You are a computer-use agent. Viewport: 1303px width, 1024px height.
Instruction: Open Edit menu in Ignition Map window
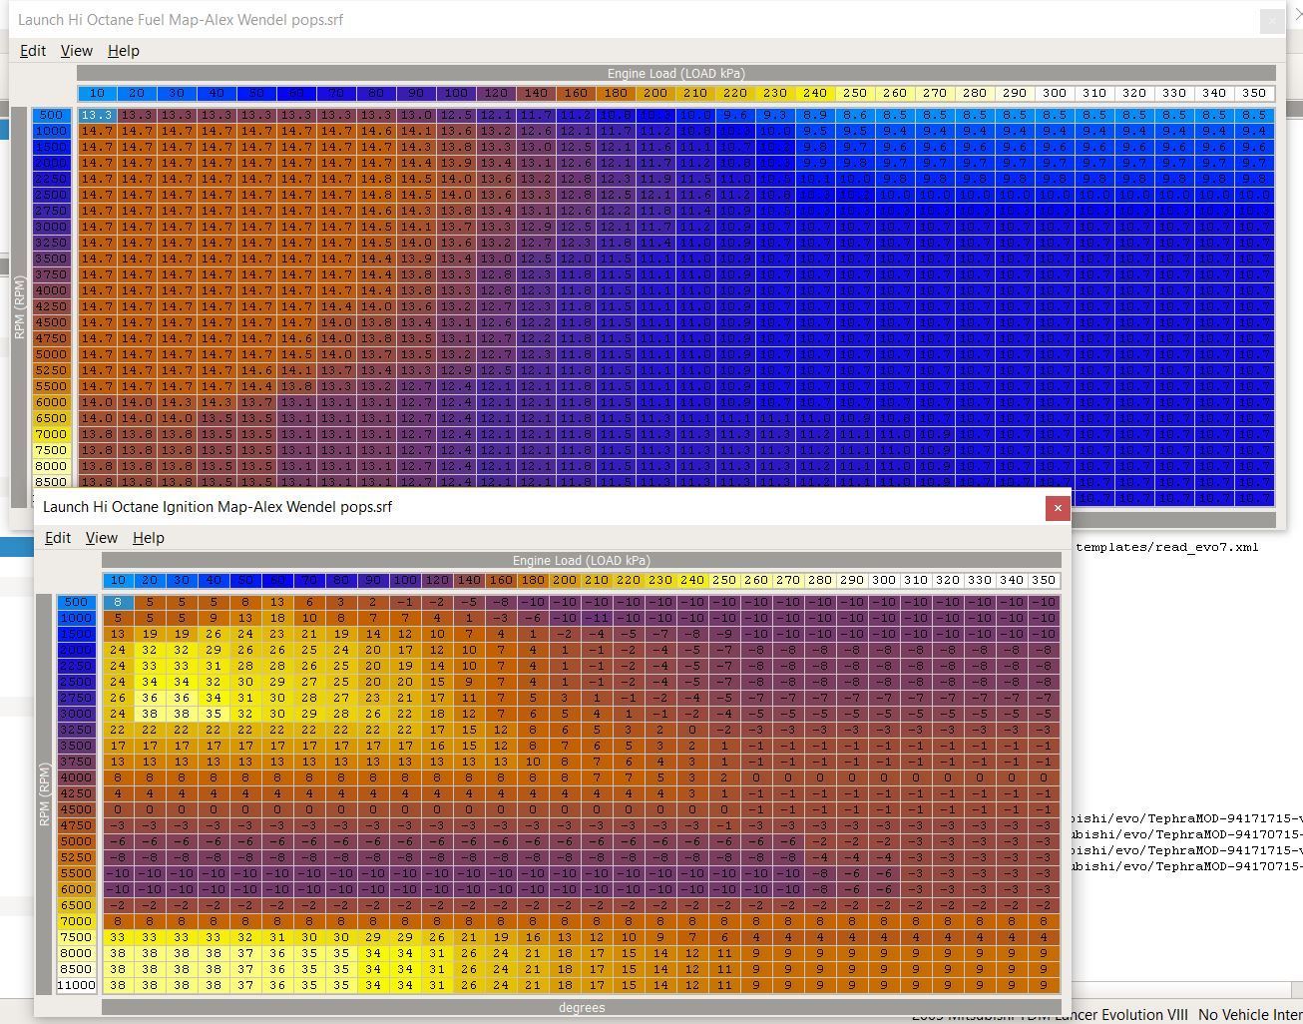[58, 538]
